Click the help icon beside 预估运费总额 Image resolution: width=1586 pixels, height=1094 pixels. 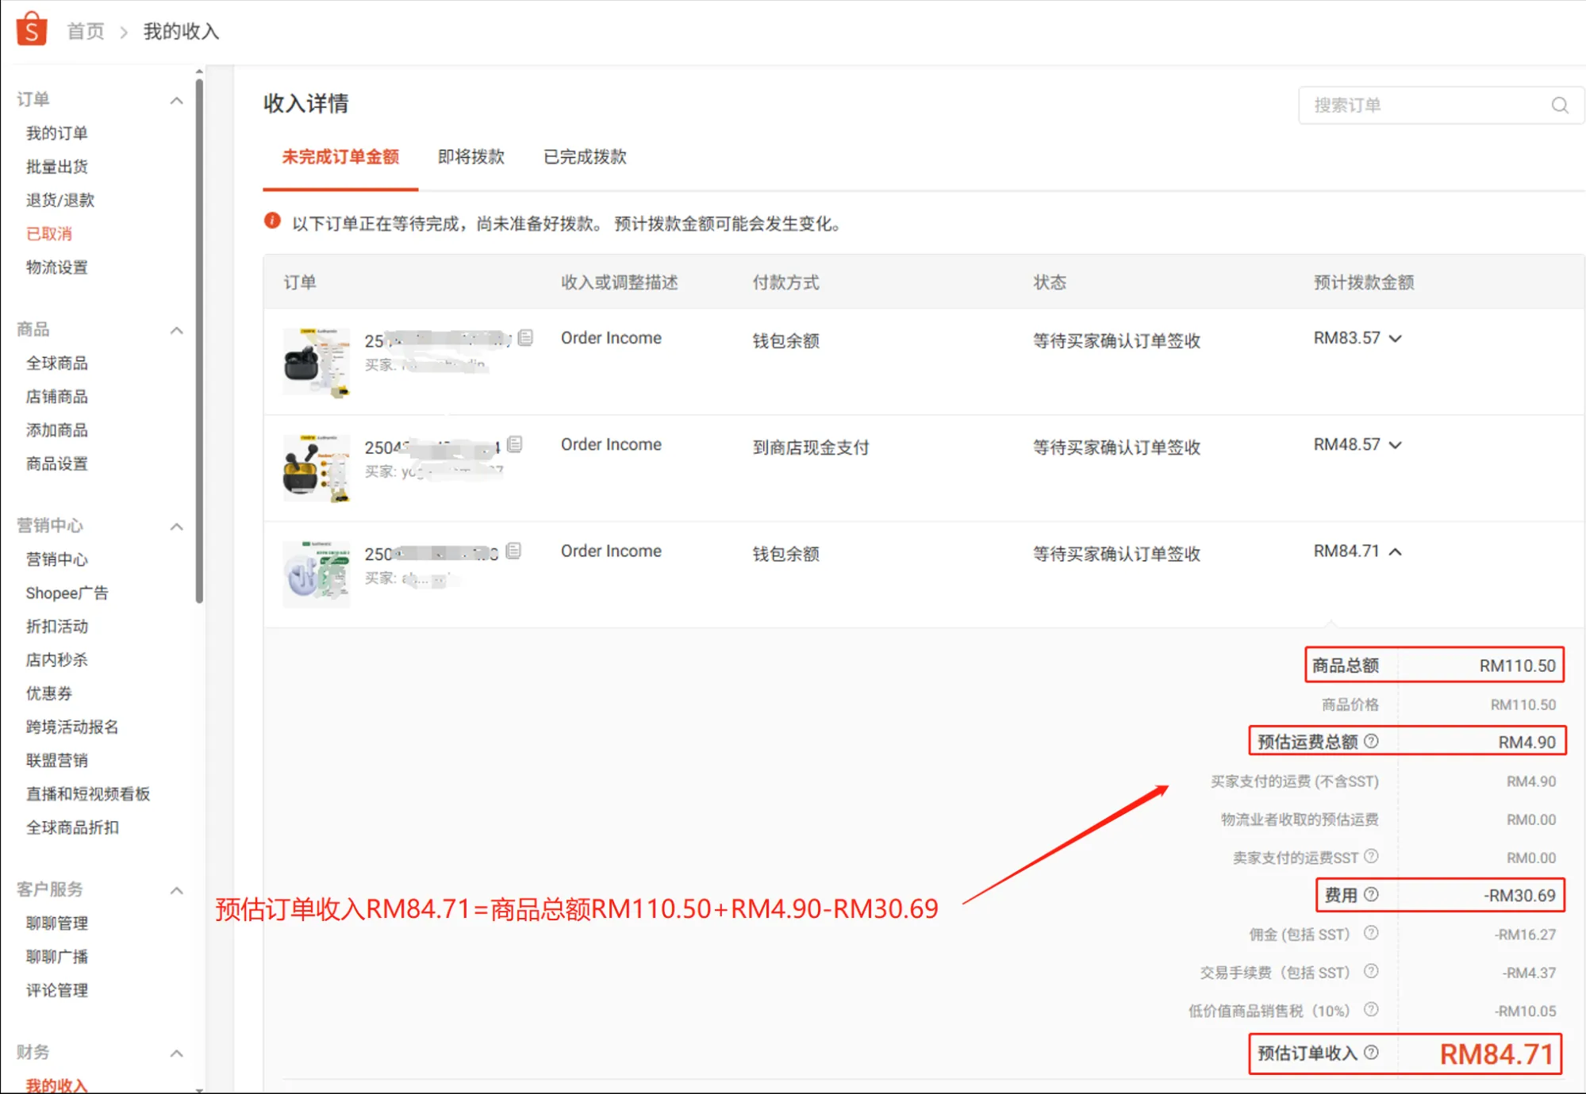pyautogui.click(x=1373, y=741)
